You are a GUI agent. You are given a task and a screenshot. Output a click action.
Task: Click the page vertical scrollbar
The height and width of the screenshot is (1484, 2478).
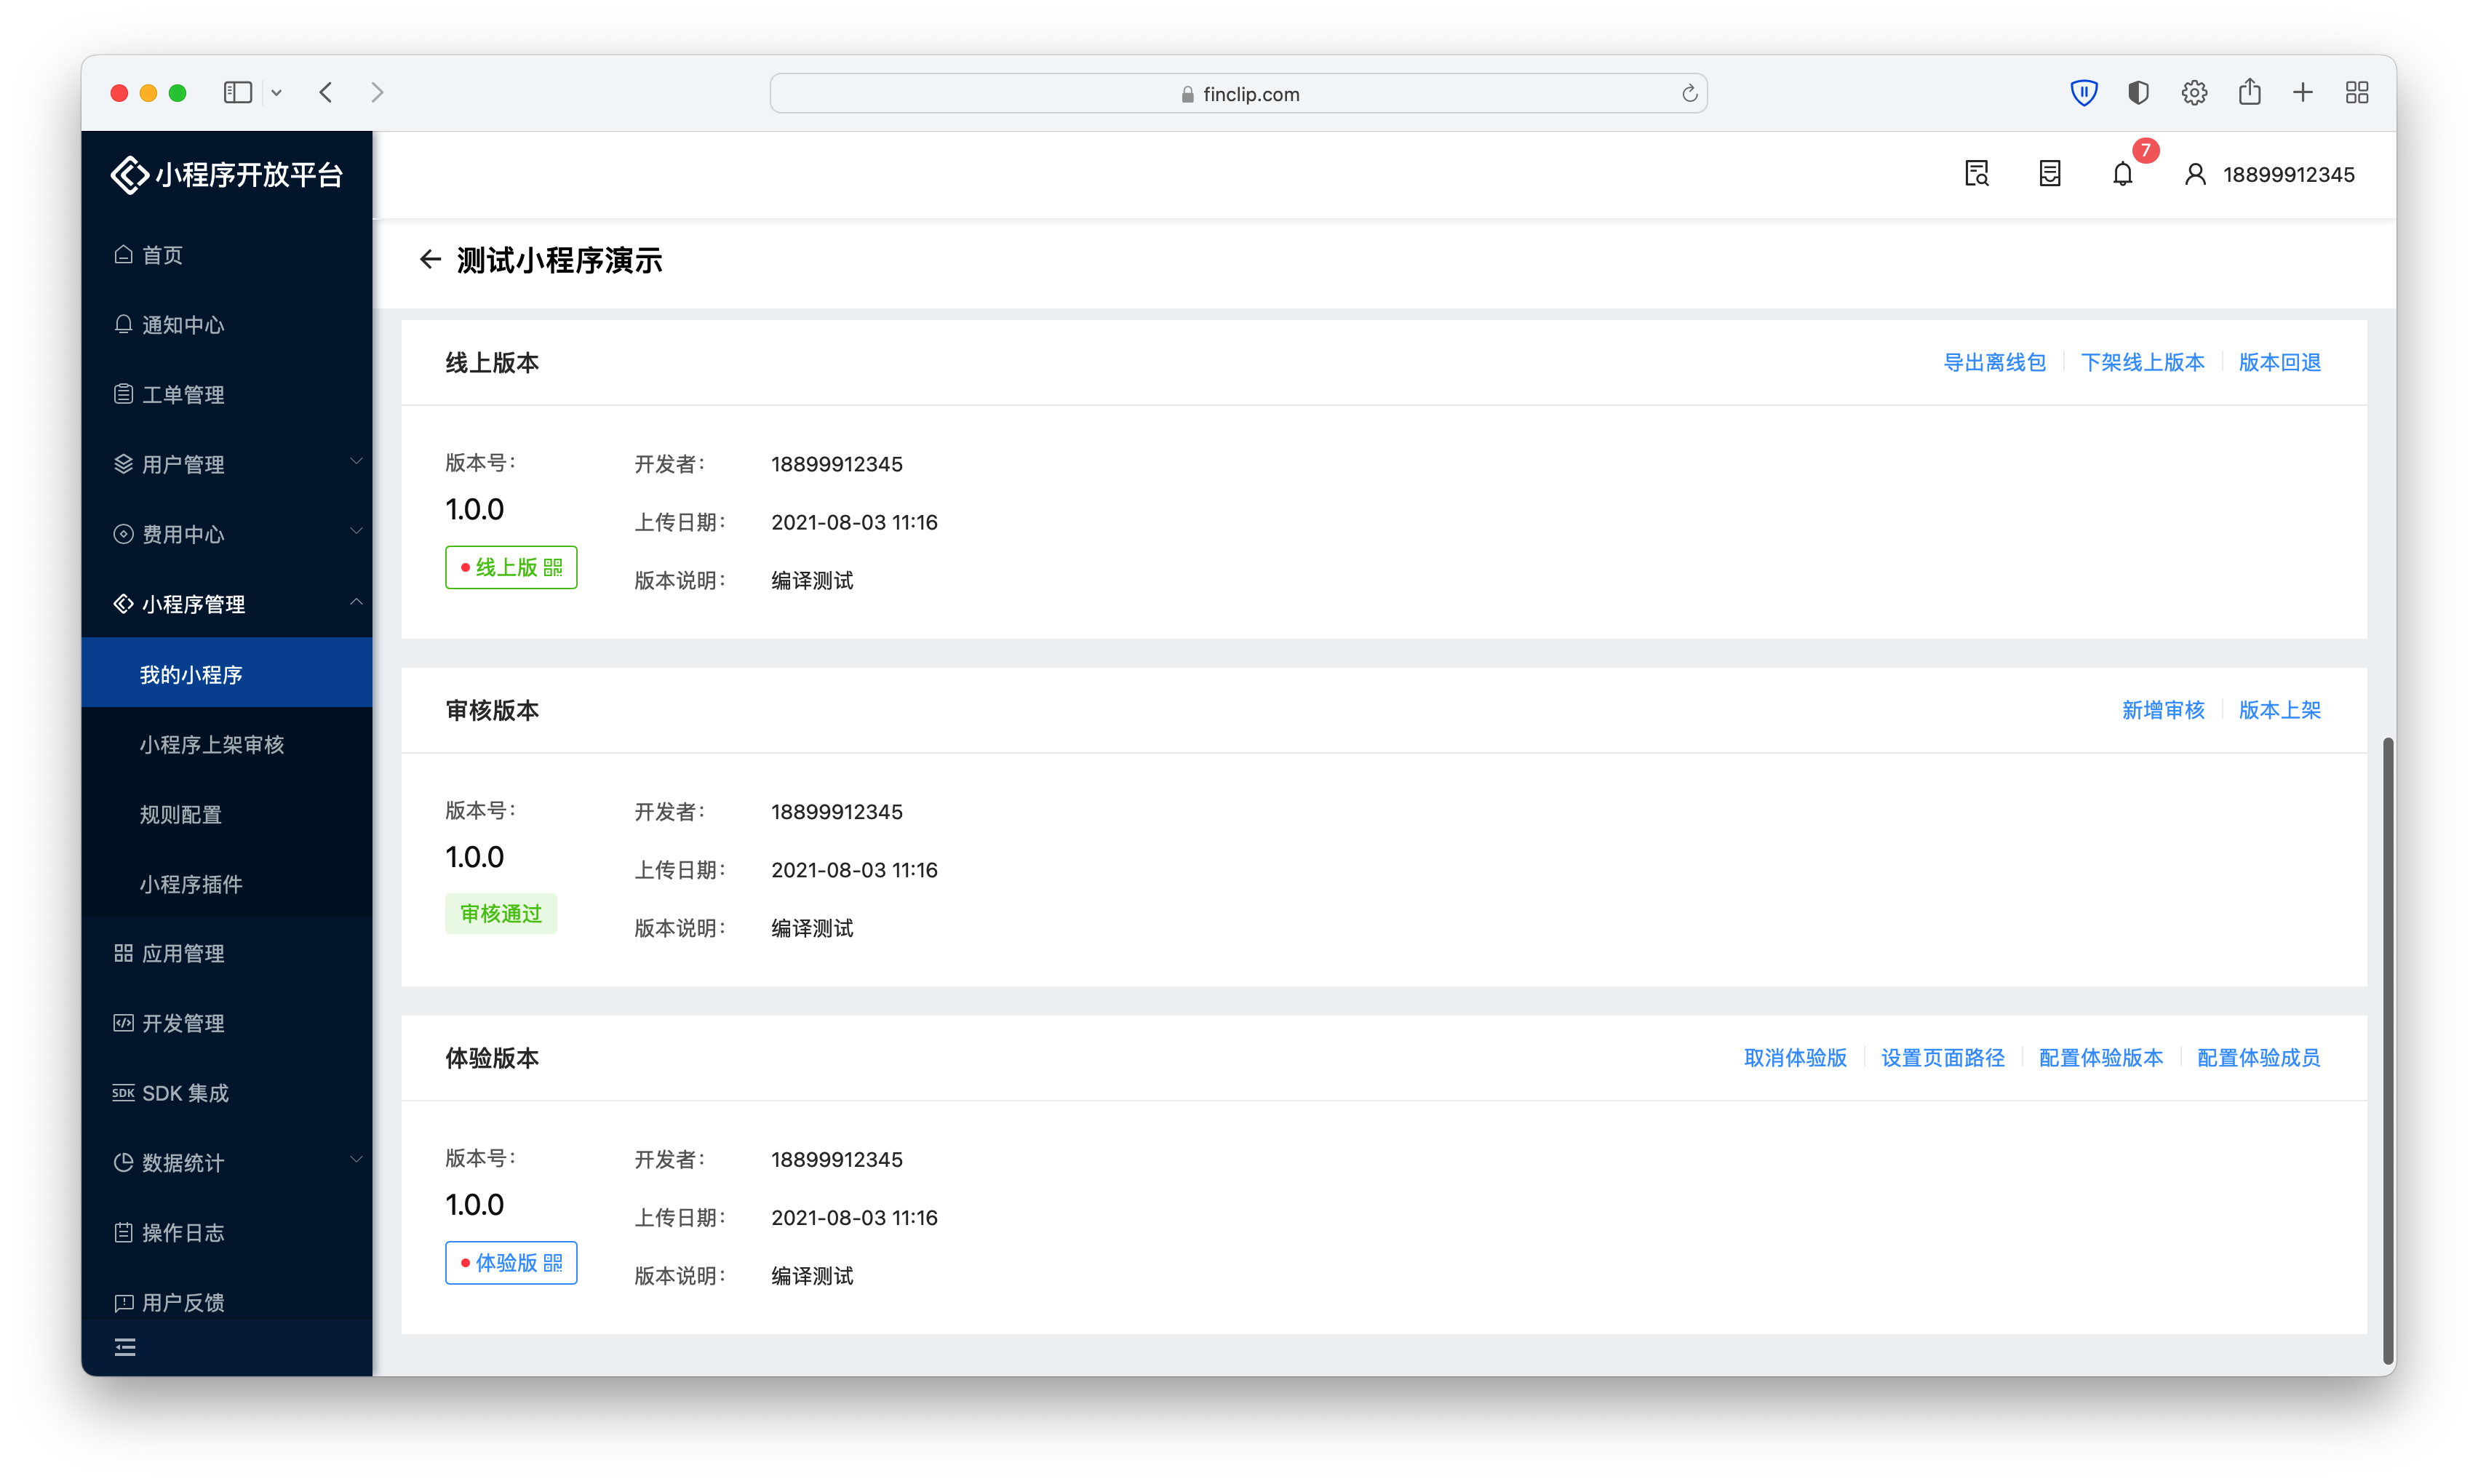click(x=2388, y=1050)
